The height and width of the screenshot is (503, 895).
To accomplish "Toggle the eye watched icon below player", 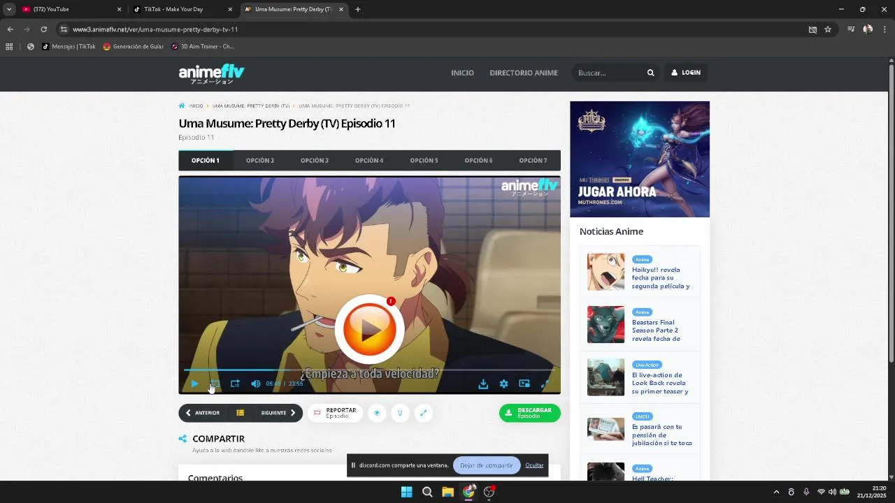I will 377,413.
